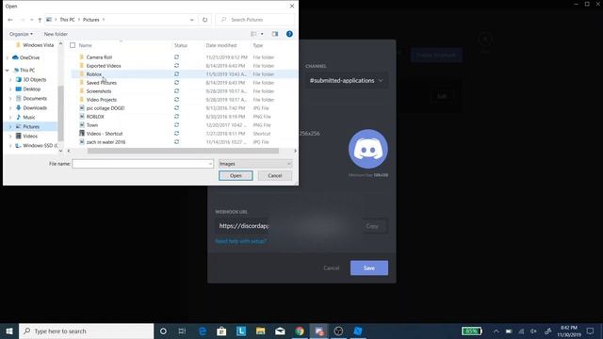Show the preview pane
603x339 pixels.
(x=275, y=34)
